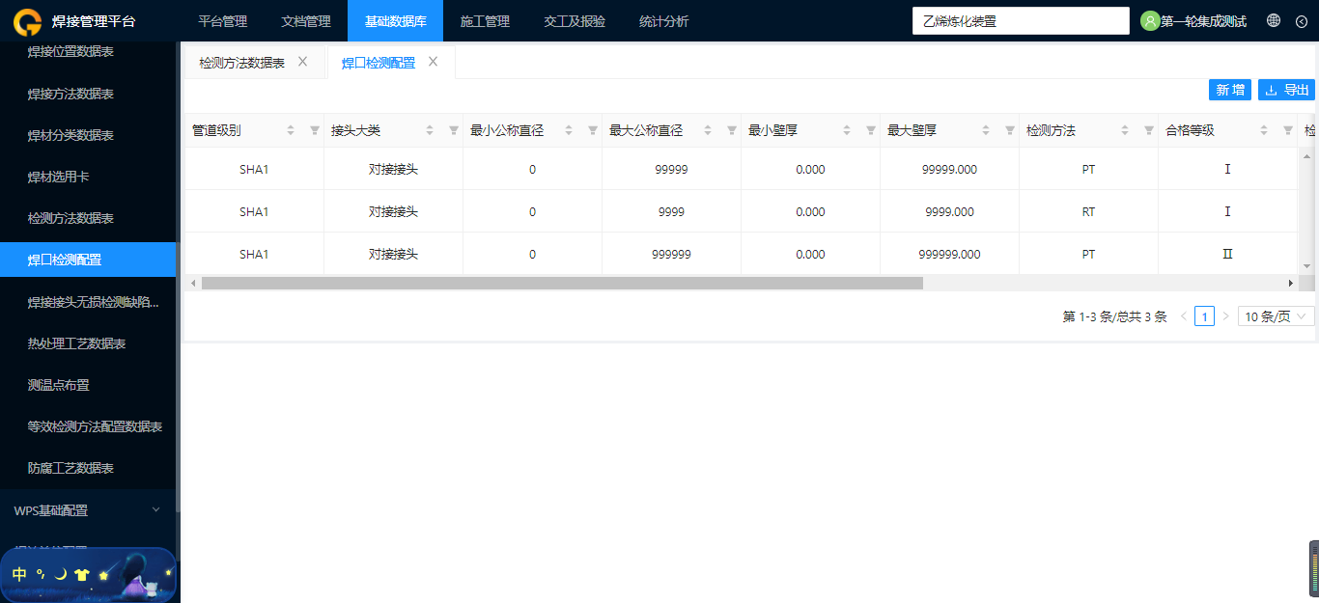Screen dimensions: 1319x603
Task: Click the sort icon for 管道级别 column
Action: [x=291, y=130]
